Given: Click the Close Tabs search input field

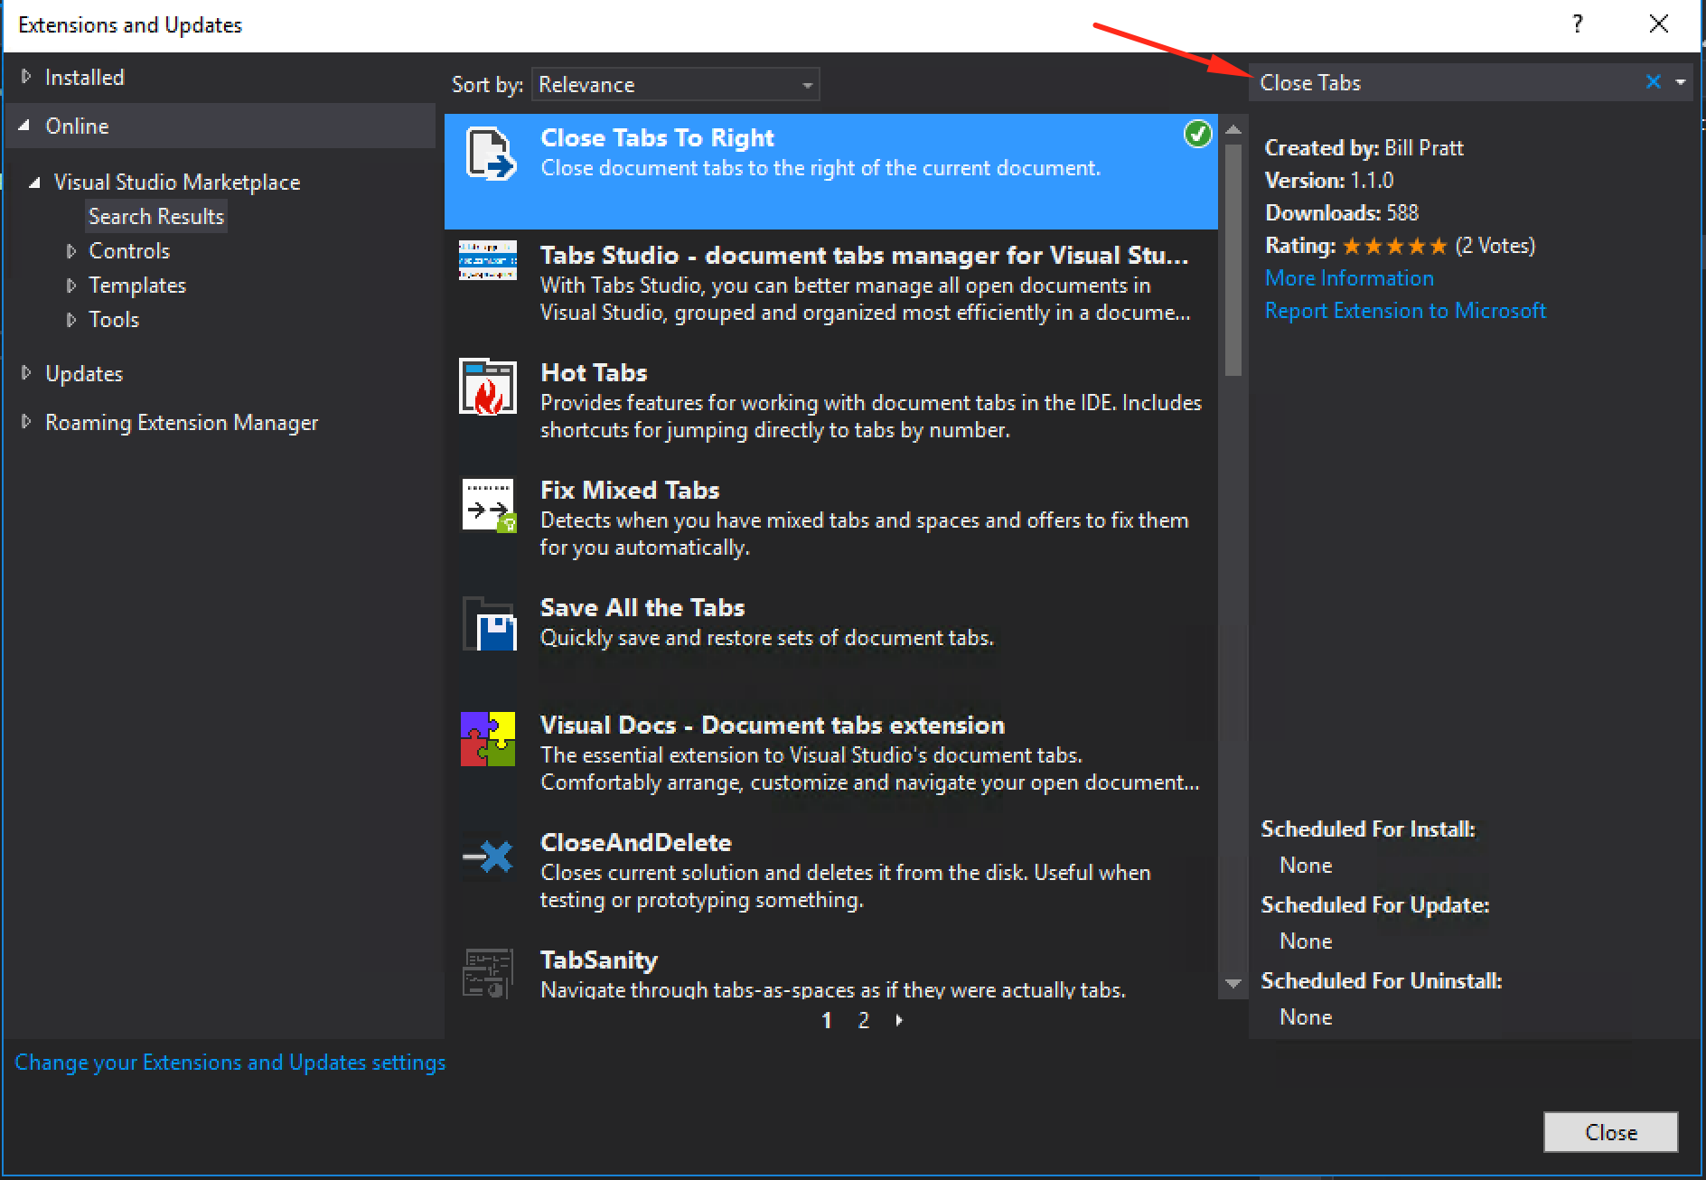Looking at the screenshot, I should [1448, 82].
